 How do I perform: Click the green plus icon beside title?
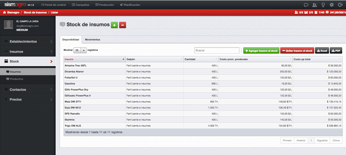click(x=114, y=25)
